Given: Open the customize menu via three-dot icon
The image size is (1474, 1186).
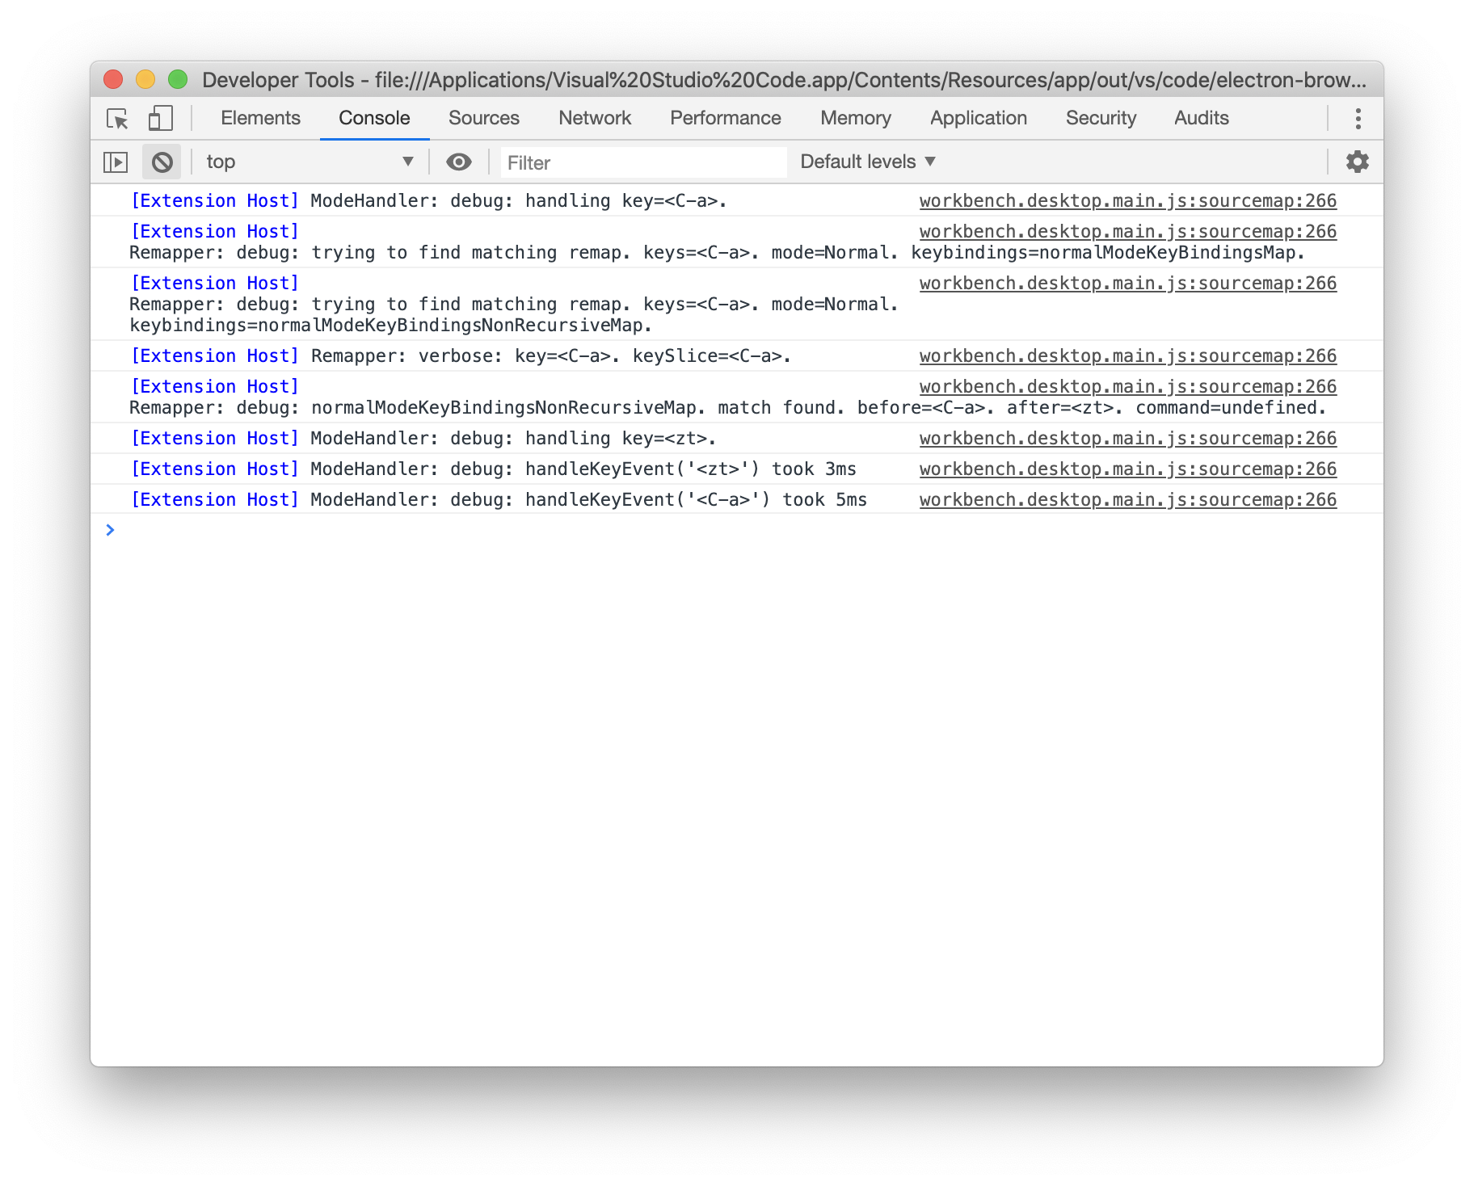Looking at the screenshot, I should click(1358, 118).
